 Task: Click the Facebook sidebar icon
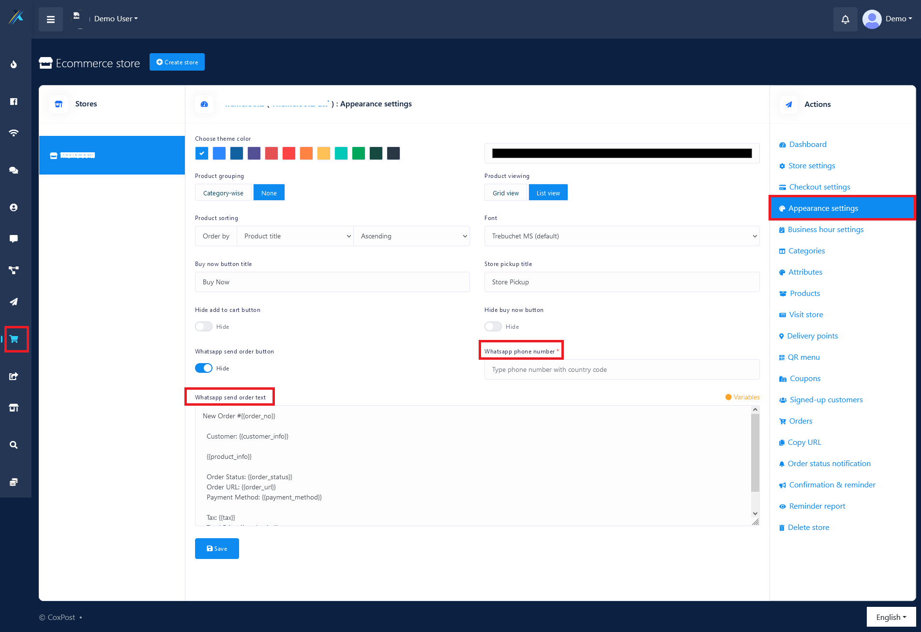(x=14, y=102)
